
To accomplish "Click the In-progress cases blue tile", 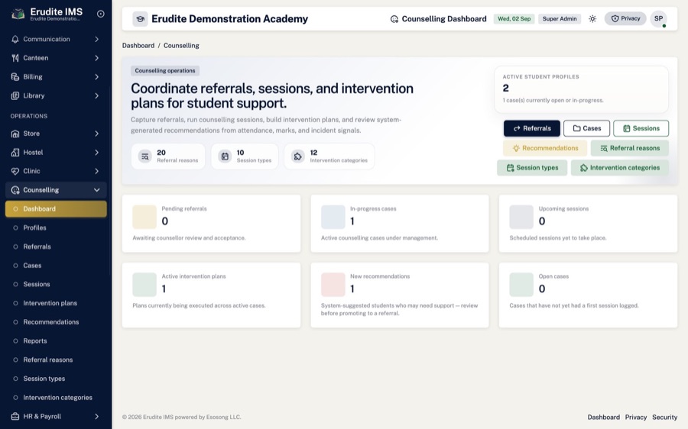I will pos(333,217).
